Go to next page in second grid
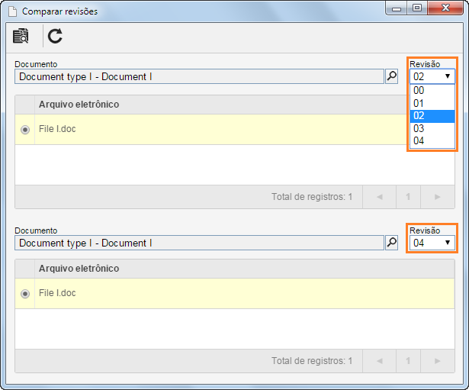Viewport: 469px width, 390px height. (438, 361)
